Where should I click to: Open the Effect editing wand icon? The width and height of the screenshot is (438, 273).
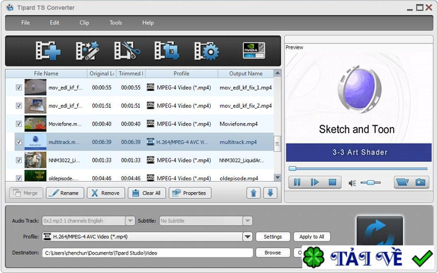pyautogui.click(x=88, y=51)
